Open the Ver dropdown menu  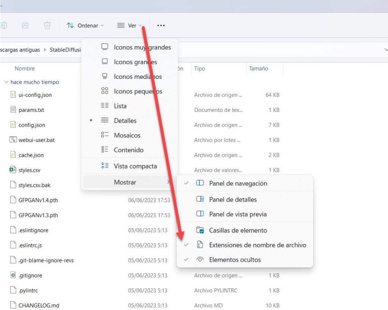tap(130, 25)
